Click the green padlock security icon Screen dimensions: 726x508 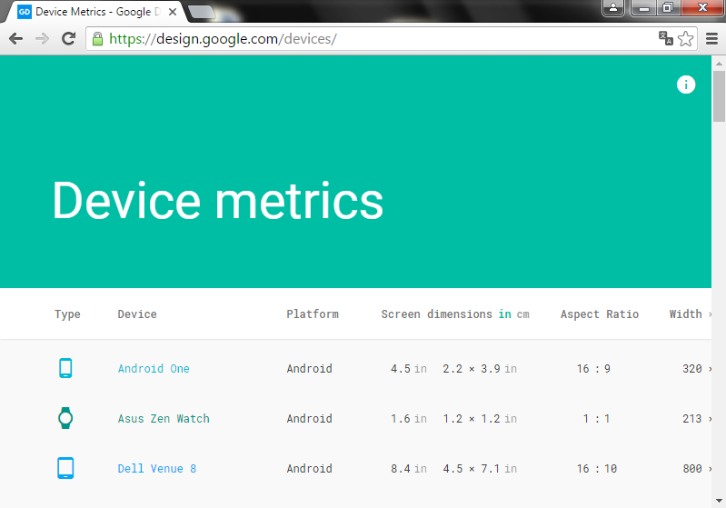pos(97,39)
